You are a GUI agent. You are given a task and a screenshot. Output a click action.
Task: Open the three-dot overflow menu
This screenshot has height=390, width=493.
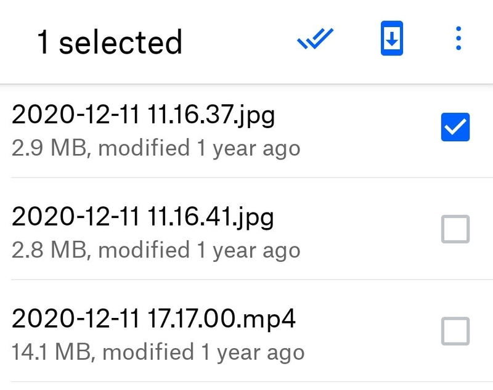coord(458,39)
